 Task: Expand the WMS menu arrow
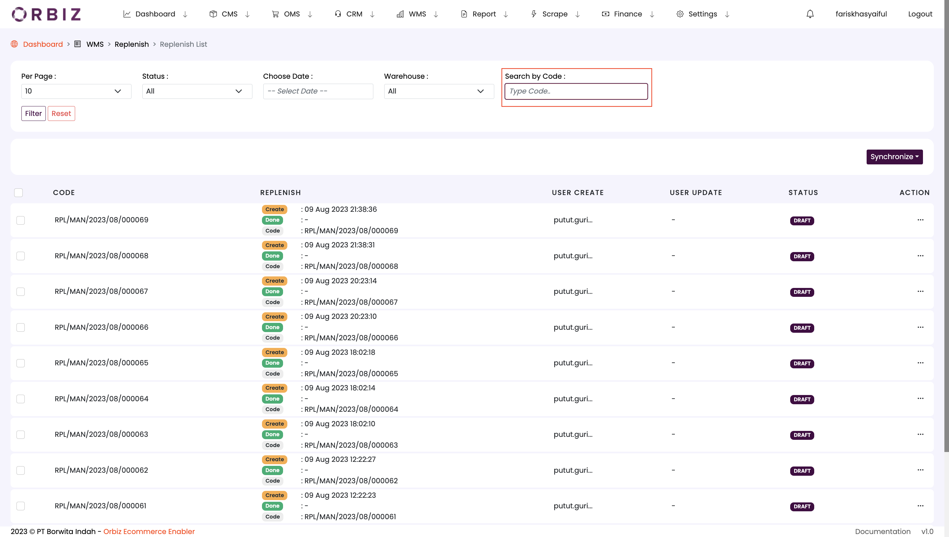(x=436, y=14)
